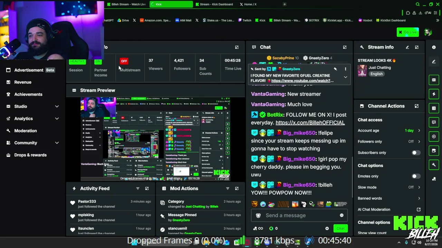Pop out the Activity Feed panel
442x248 pixels.
coord(147,188)
